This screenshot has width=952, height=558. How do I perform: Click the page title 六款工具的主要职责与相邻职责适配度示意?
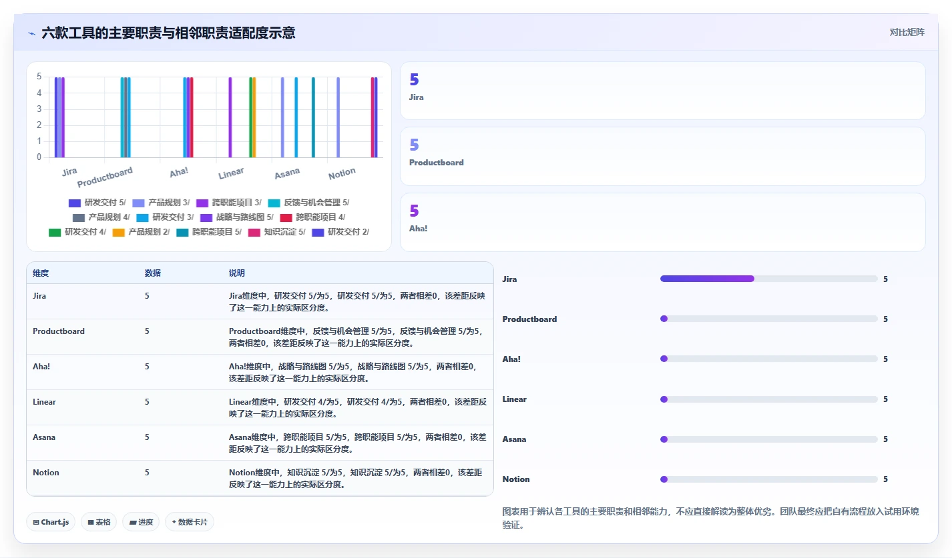point(168,33)
